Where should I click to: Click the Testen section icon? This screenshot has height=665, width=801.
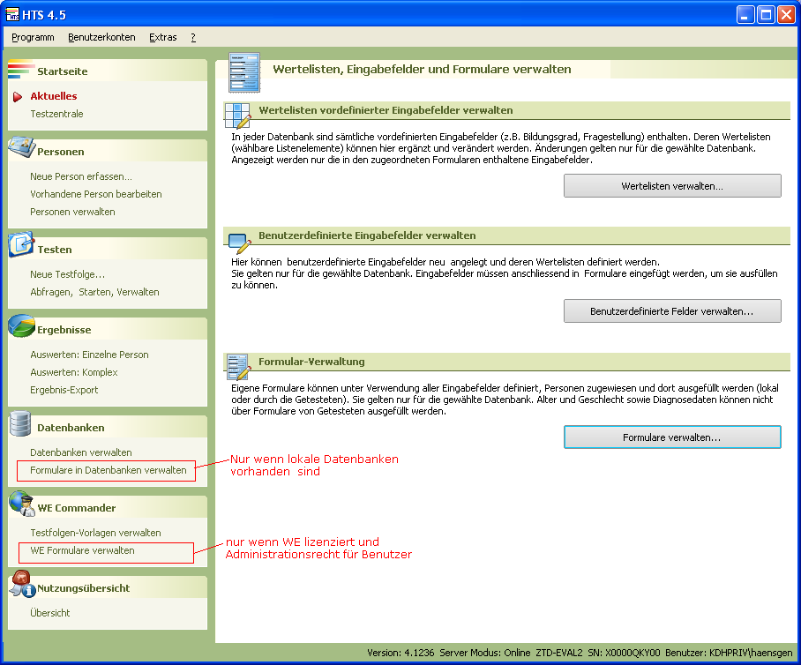(x=21, y=246)
